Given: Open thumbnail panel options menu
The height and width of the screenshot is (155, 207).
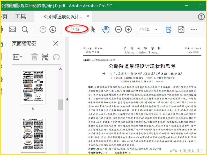Looking at the screenshot, I should [x=17, y=57].
